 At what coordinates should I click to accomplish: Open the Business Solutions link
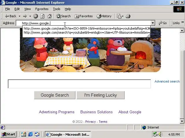point(97,112)
